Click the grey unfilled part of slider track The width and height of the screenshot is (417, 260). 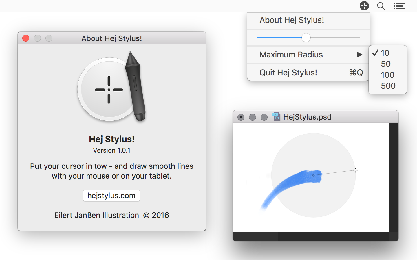(x=335, y=38)
